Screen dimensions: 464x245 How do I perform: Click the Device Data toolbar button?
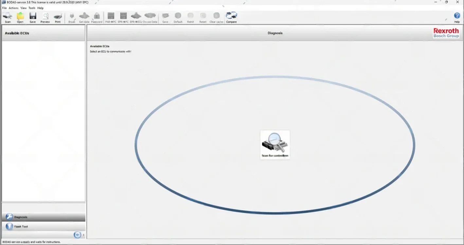pos(150,17)
